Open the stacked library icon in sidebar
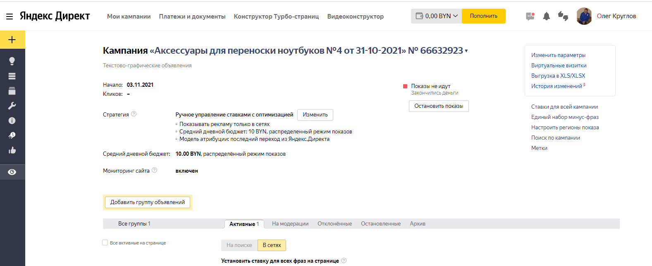The width and height of the screenshot is (652, 266). tap(12, 91)
